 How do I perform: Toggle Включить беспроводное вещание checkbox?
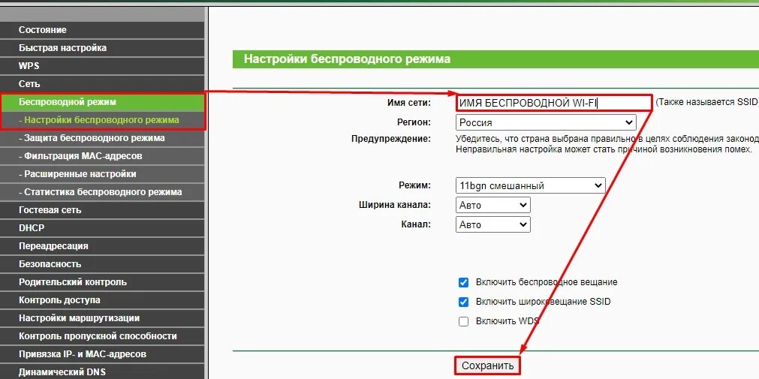tap(463, 282)
